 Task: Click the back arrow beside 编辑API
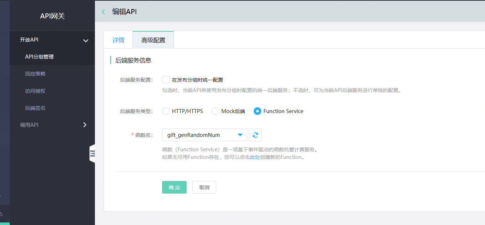(x=103, y=12)
